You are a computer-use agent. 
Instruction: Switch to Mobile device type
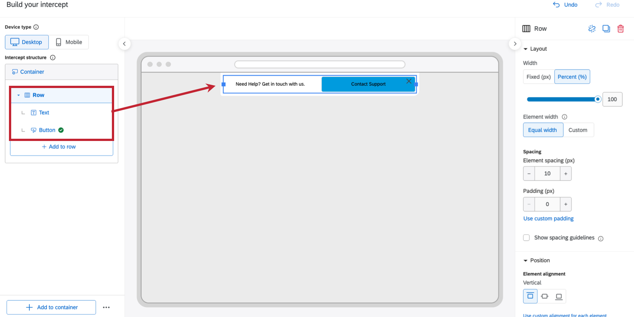point(69,42)
